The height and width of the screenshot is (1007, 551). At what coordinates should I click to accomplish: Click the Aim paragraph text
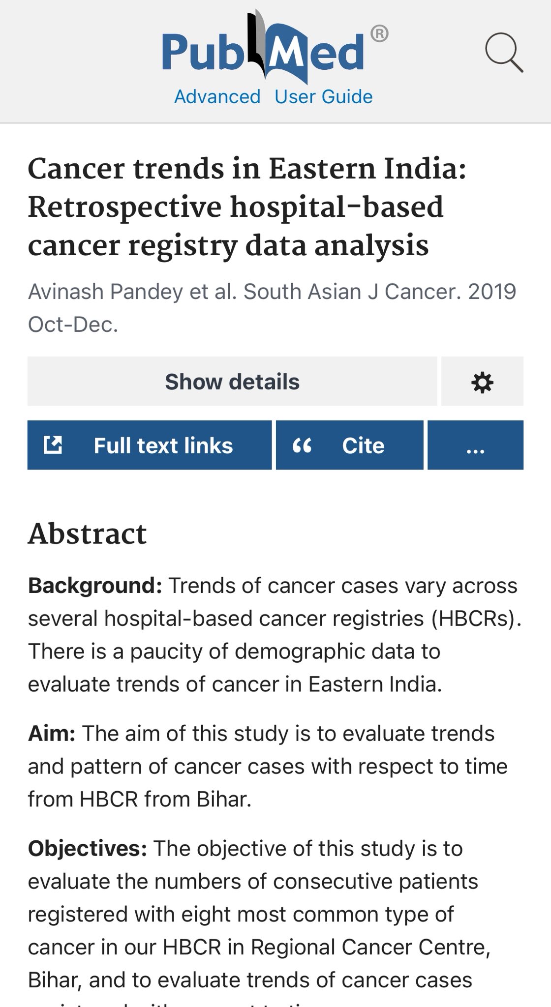coord(268,766)
